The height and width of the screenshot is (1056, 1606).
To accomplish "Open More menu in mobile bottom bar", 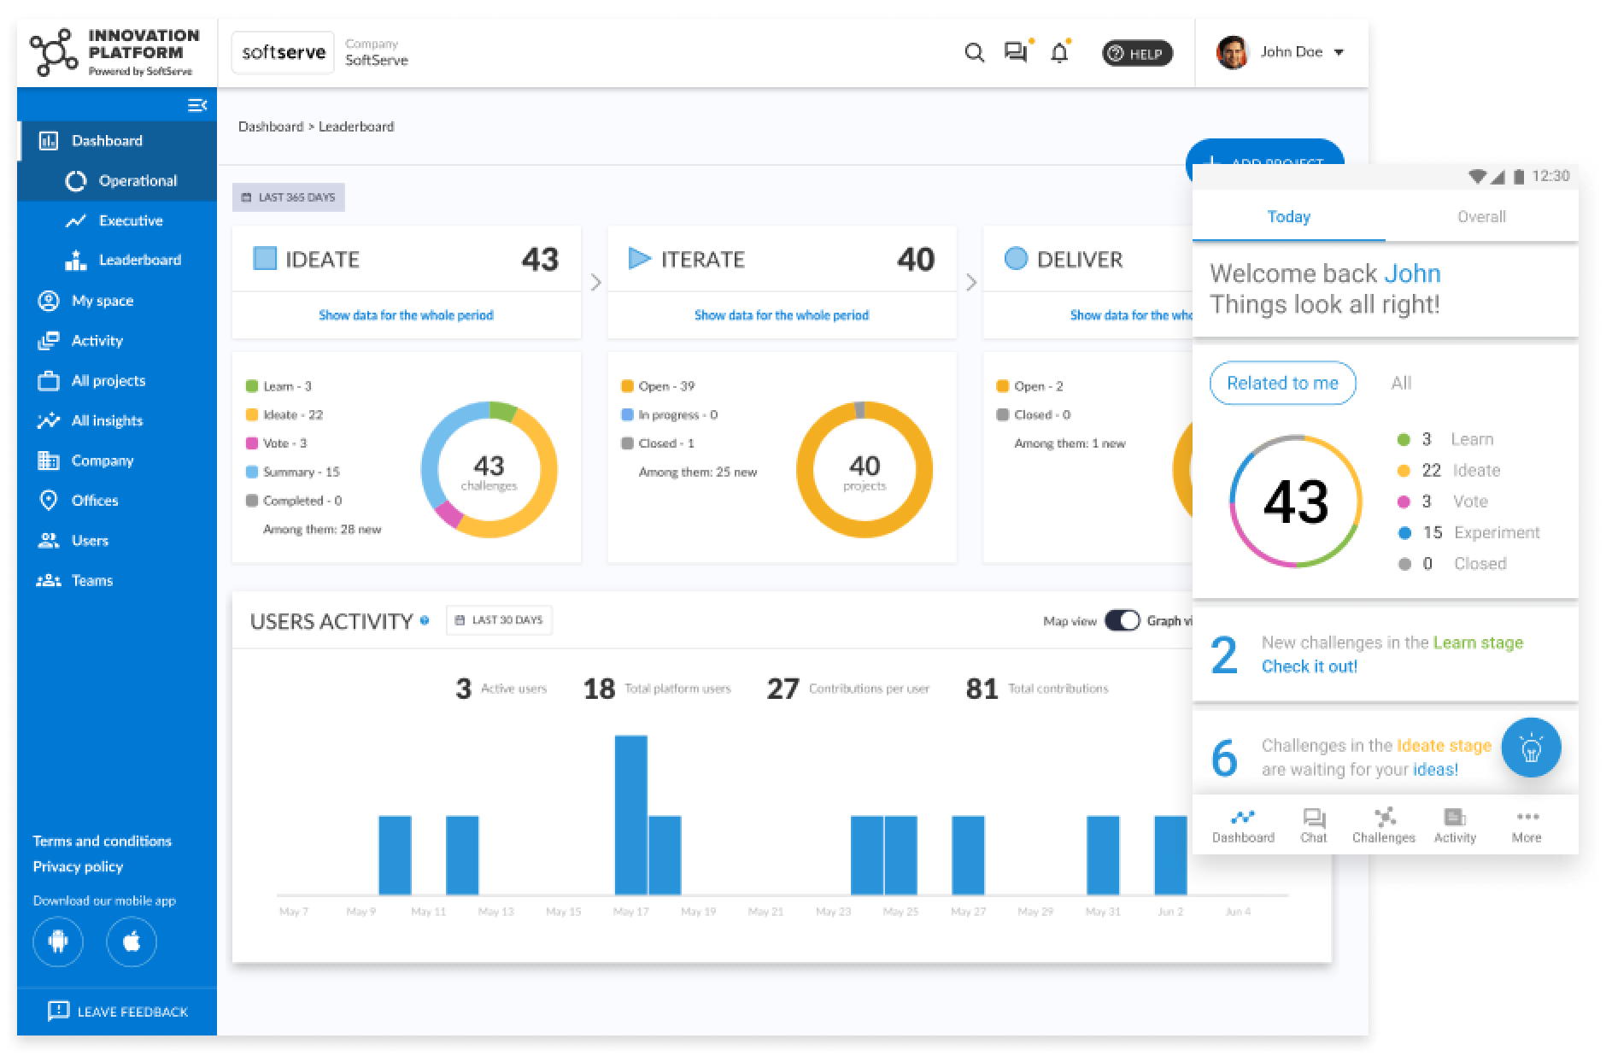I will 1527,826.
